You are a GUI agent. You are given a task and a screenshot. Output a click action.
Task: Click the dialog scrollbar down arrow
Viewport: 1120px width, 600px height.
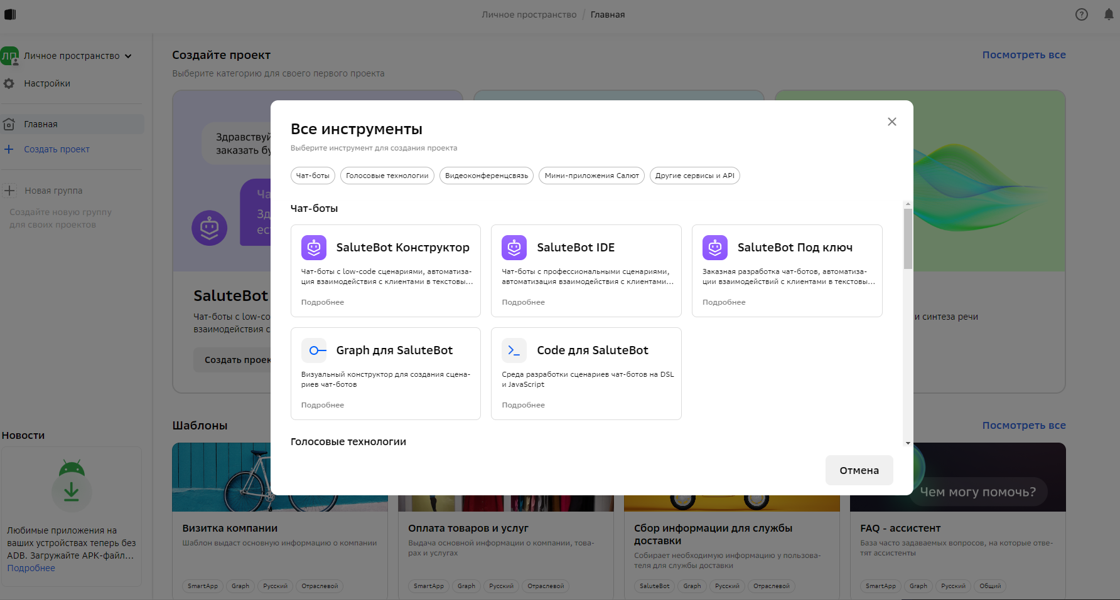pyautogui.click(x=908, y=443)
